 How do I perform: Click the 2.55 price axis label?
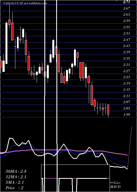pos(127,27)
